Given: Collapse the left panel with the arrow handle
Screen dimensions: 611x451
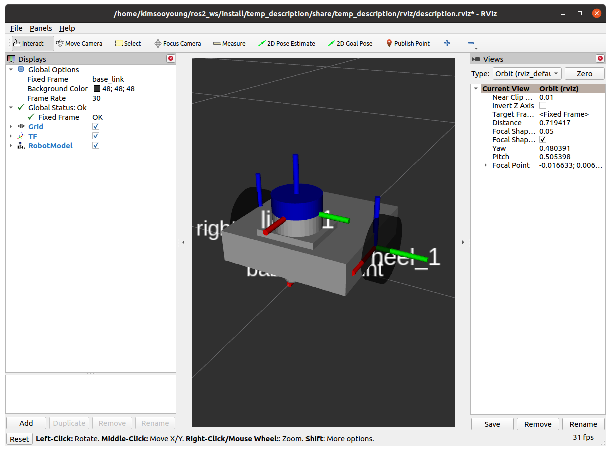Looking at the screenshot, I should point(183,242).
